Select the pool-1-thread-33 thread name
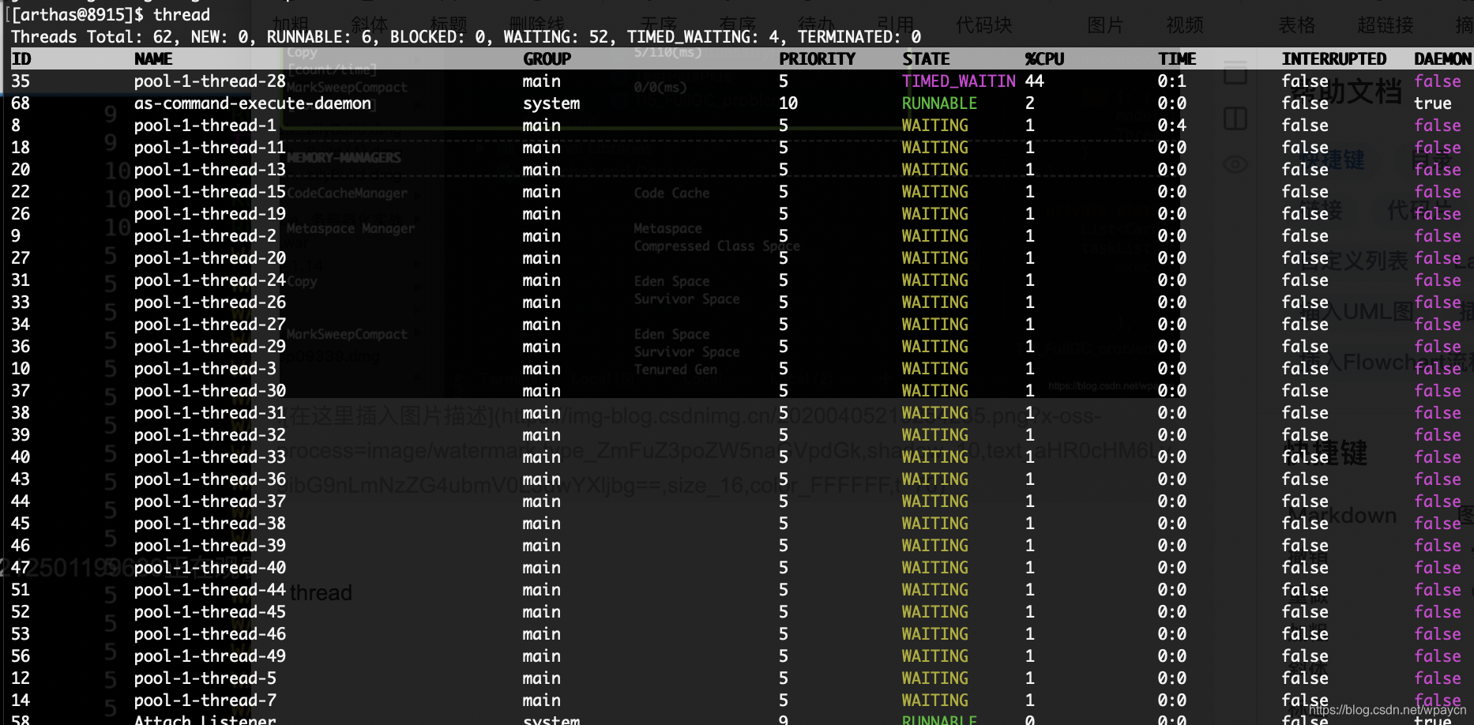This screenshot has height=725, width=1474. click(x=210, y=457)
